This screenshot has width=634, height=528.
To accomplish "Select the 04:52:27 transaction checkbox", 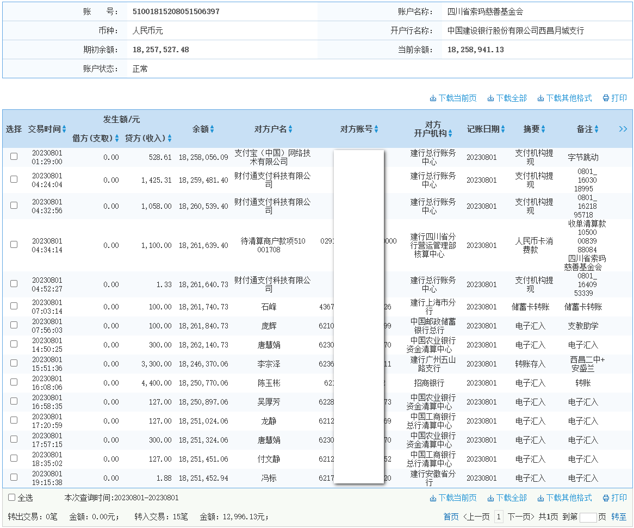I will click(14, 283).
